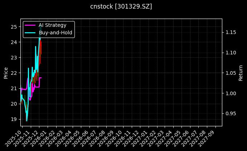Click the 22 tick on Price axis
247x151 pixels.
click(x=14, y=73)
